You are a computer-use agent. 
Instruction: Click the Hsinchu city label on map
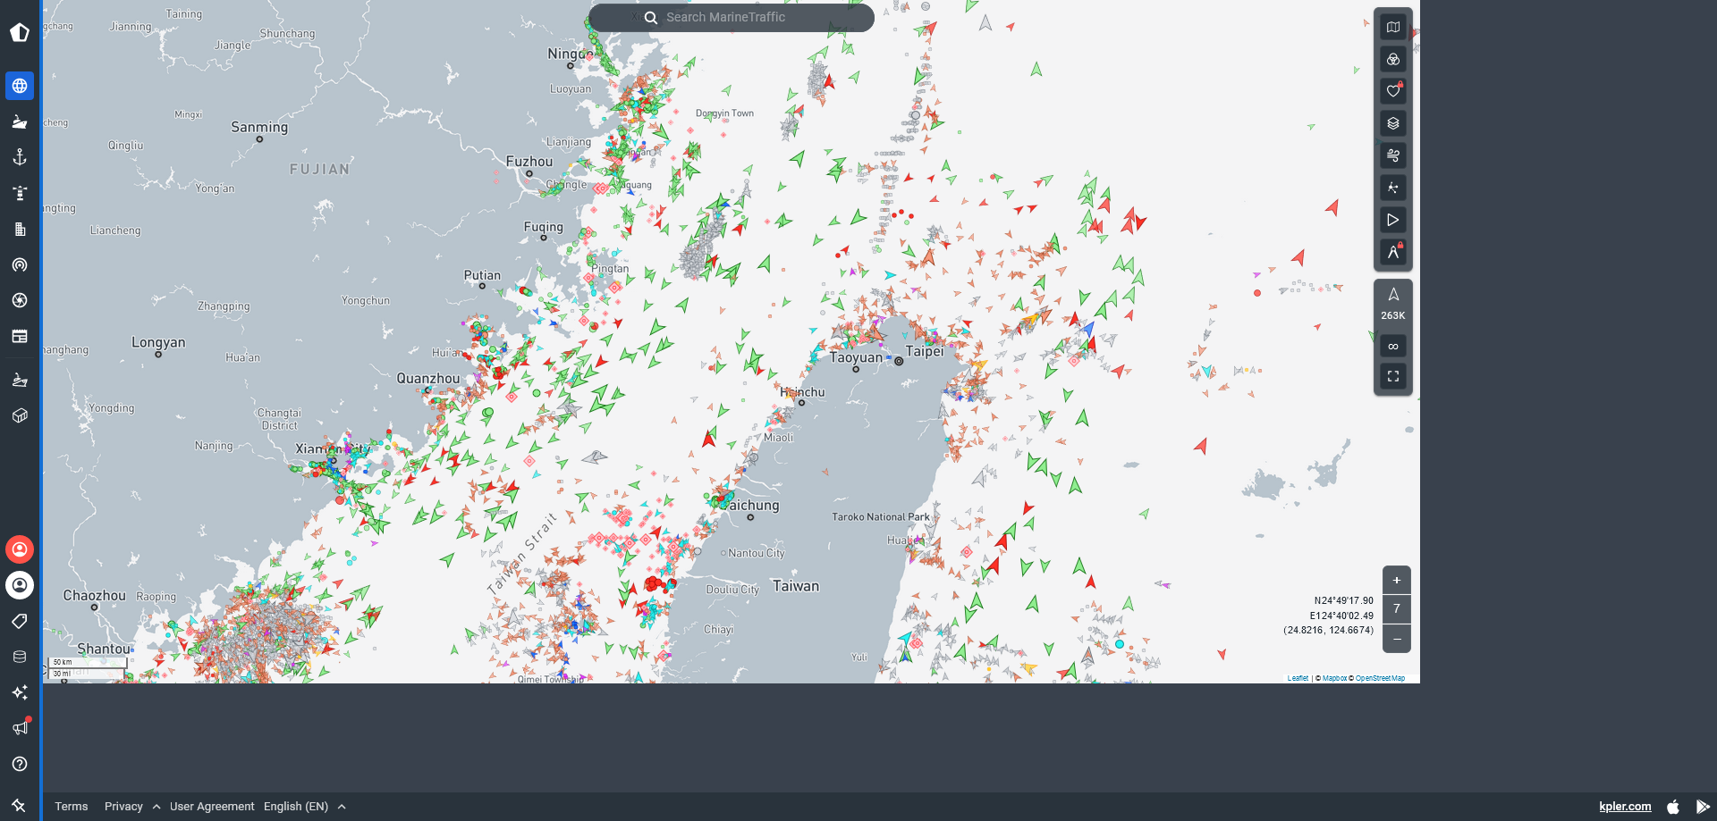803,392
